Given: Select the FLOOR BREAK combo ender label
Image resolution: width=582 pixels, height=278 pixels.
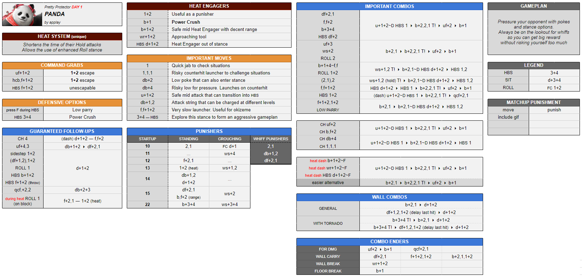Looking at the screenshot, I should tap(328, 271).
